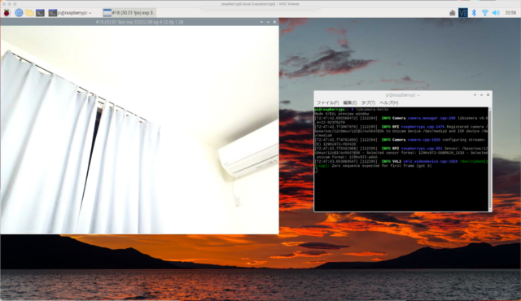The image size is (521, 301).
Task: Click the volume speaker tray icon
Action: pos(496,13)
